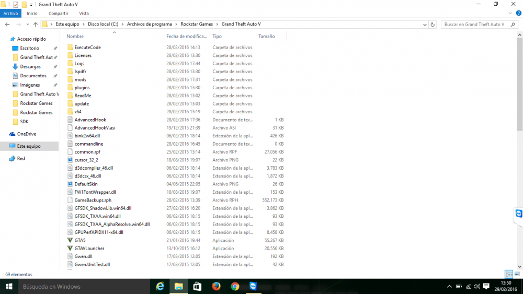Select Este equipo in navigation pane
Image resolution: width=523 pixels, height=294 pixels.
pos(29,146)
